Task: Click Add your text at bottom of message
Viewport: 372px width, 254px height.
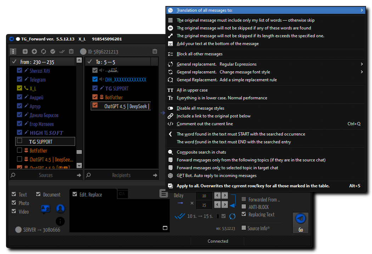Action: [x=265, y=44]
